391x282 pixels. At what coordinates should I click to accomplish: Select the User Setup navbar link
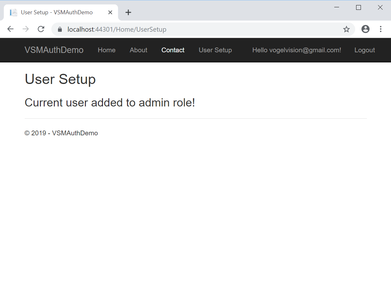pyautogui.click(x=215, y=50)
